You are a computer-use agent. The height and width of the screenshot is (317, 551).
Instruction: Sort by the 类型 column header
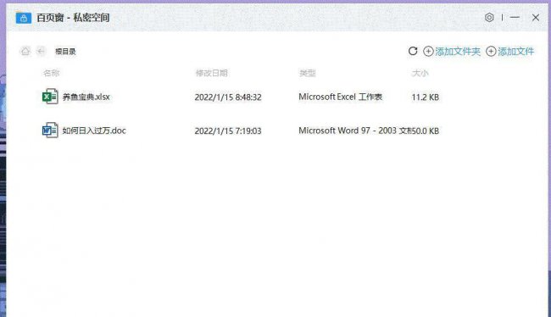pyautogui.click(x=307, y=73)
